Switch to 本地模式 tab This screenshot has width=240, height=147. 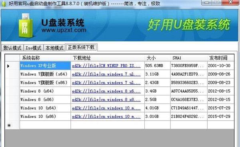coord(54,48)
